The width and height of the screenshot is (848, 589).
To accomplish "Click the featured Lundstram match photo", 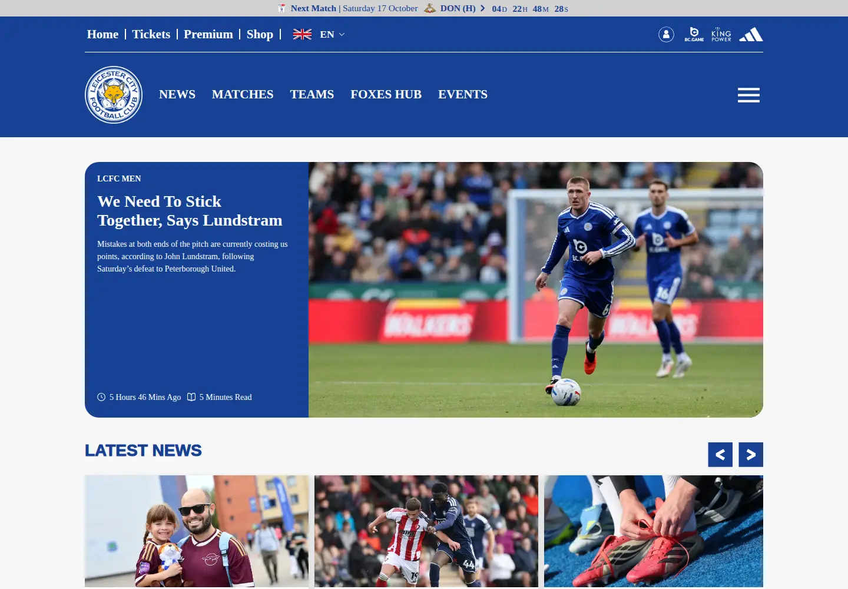I will [536, 290].
